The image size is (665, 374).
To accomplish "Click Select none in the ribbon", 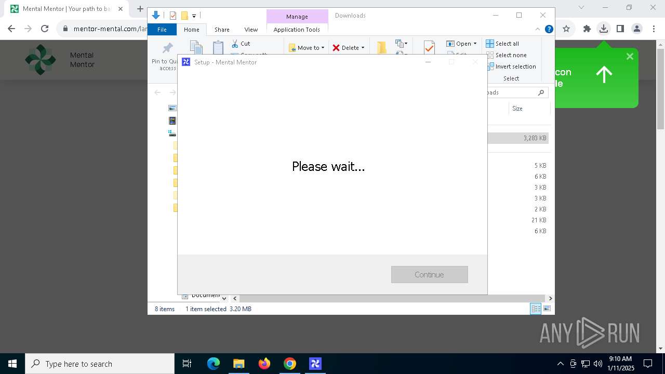I will click(x=506, y=55).
